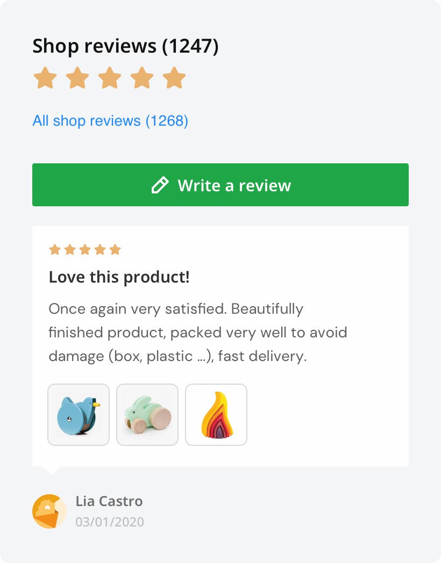Open the rainbow flame stacker thumbnail
441x563 pixels.
point(216,415)
